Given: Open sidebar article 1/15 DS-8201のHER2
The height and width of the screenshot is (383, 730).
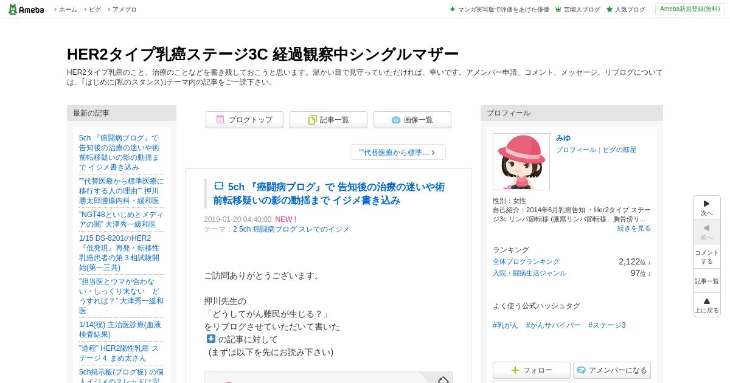Looking at the screenshot, I should click(119, 252).
